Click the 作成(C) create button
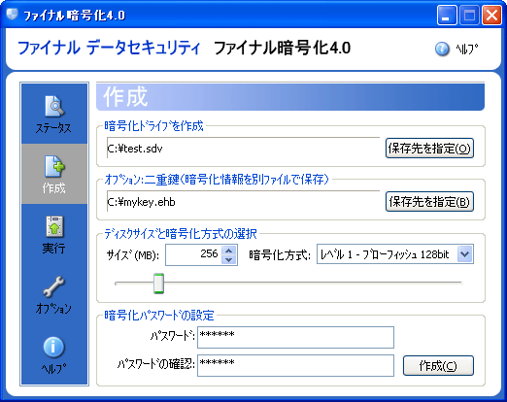The height and width of the screenshot is (402, 507). [438, 366]
